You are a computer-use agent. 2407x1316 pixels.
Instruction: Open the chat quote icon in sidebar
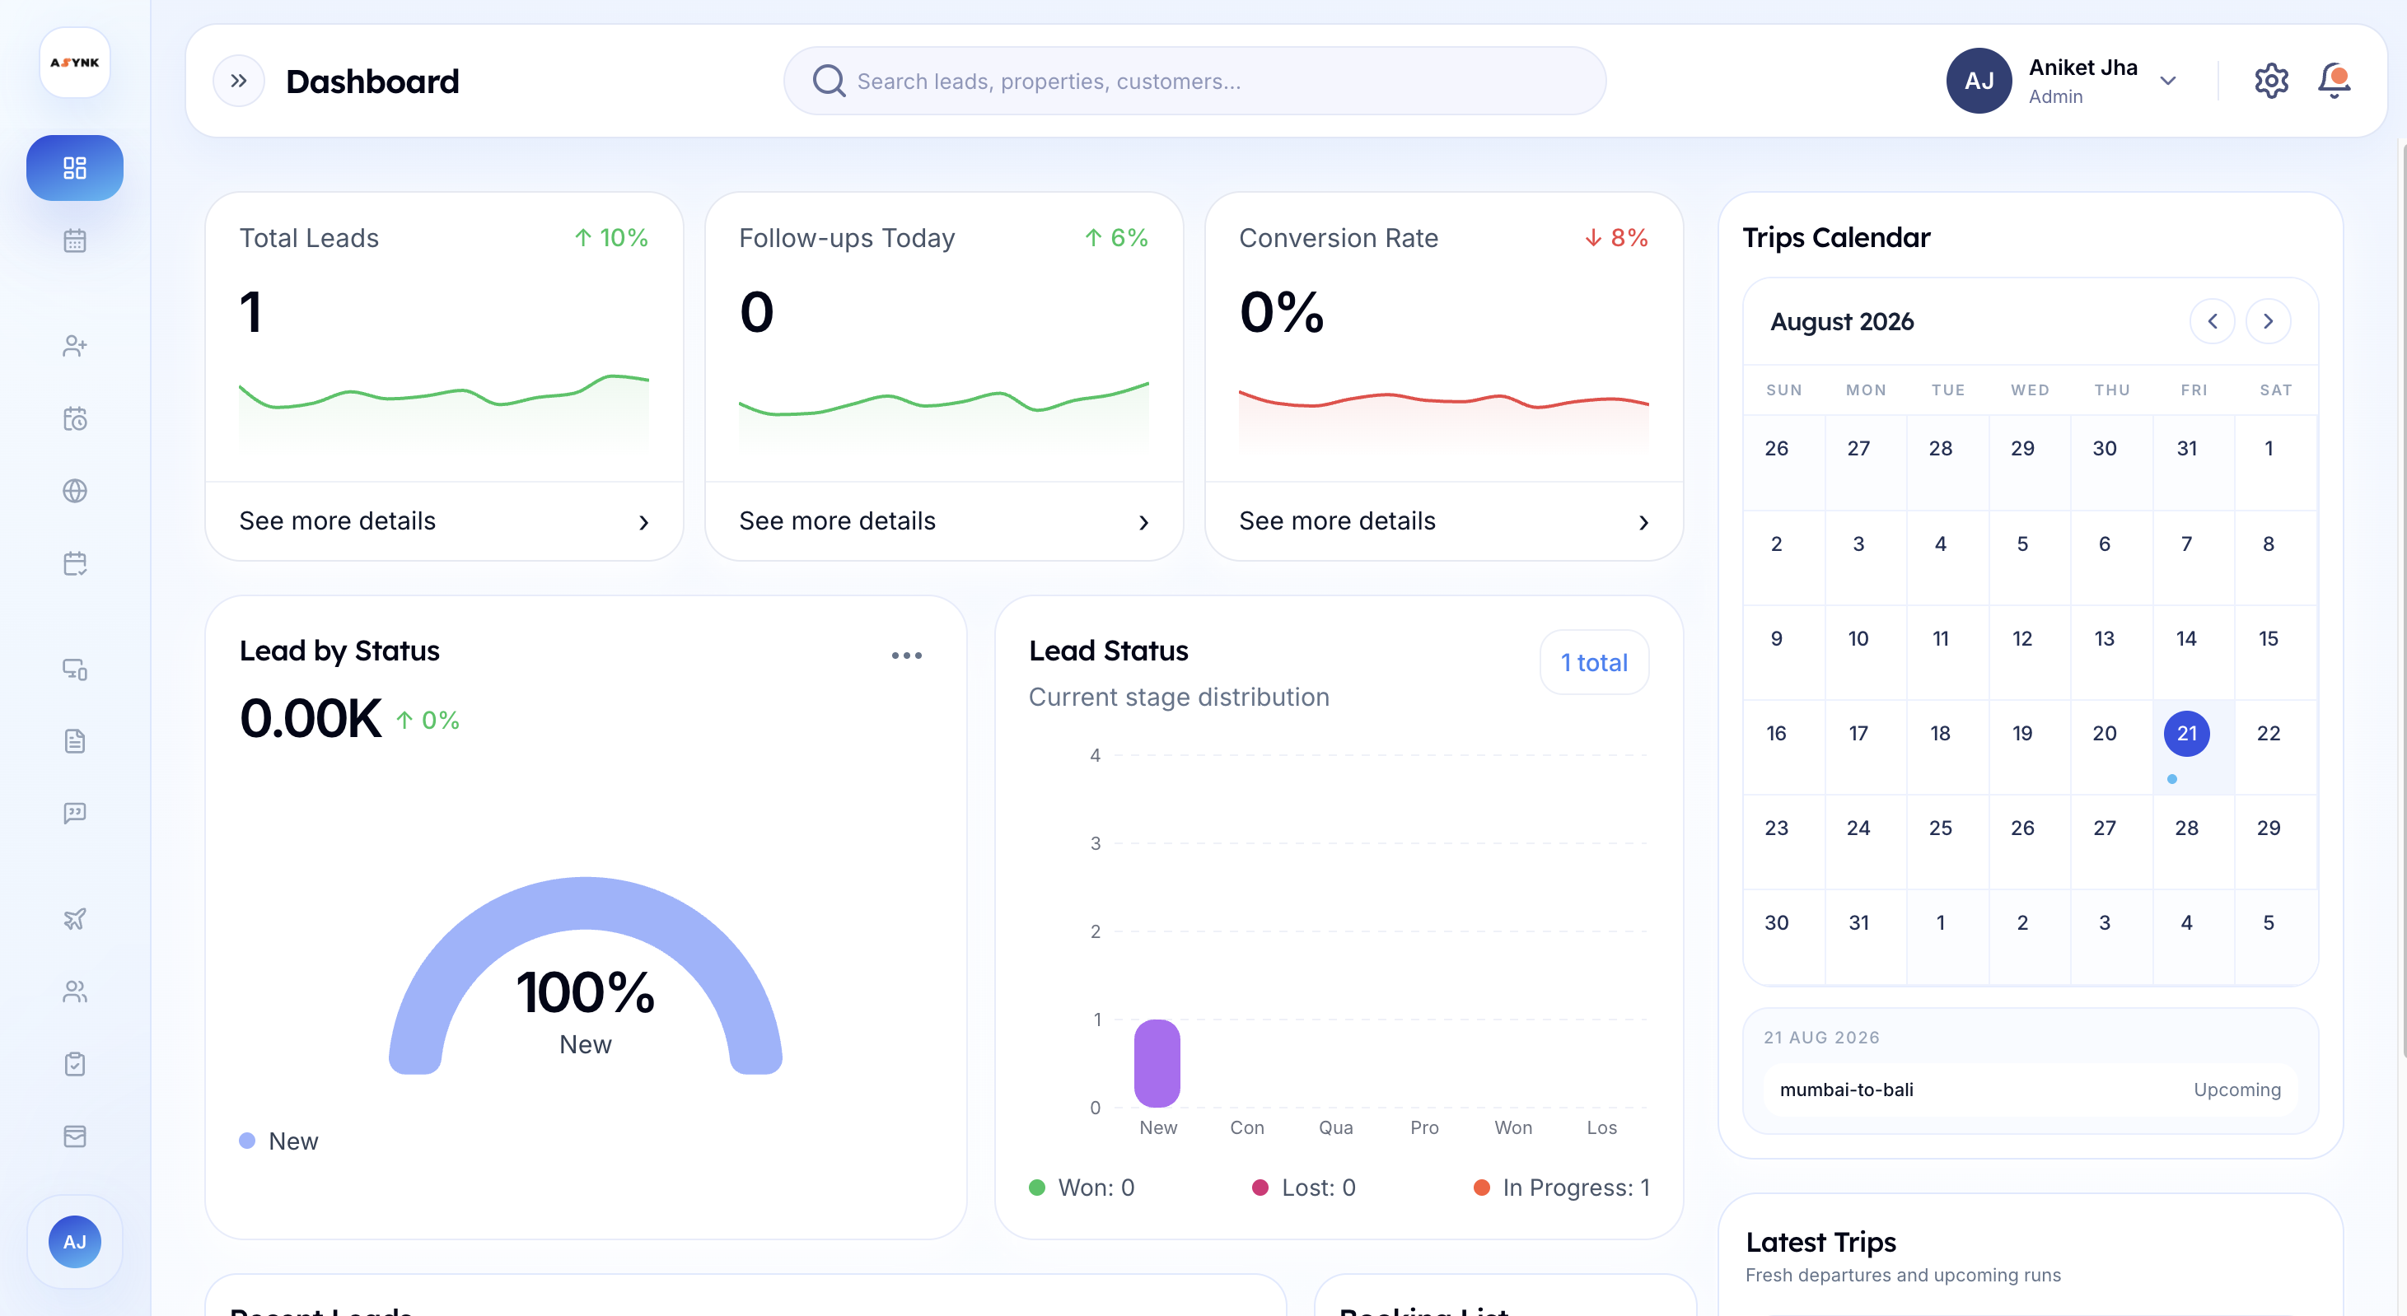[x=75, y=814]
